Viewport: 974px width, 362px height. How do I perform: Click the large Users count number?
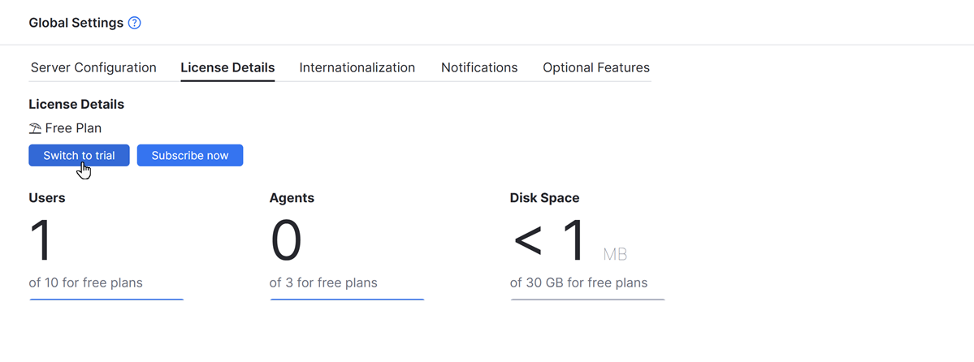click(x=41, y=242)
